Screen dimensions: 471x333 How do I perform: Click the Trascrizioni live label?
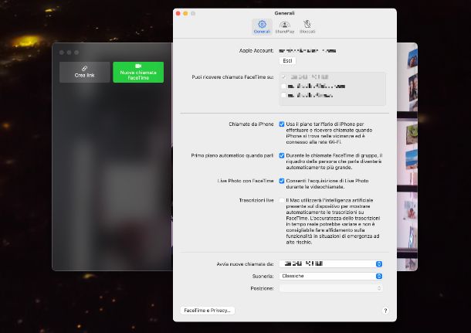[256, 200]
